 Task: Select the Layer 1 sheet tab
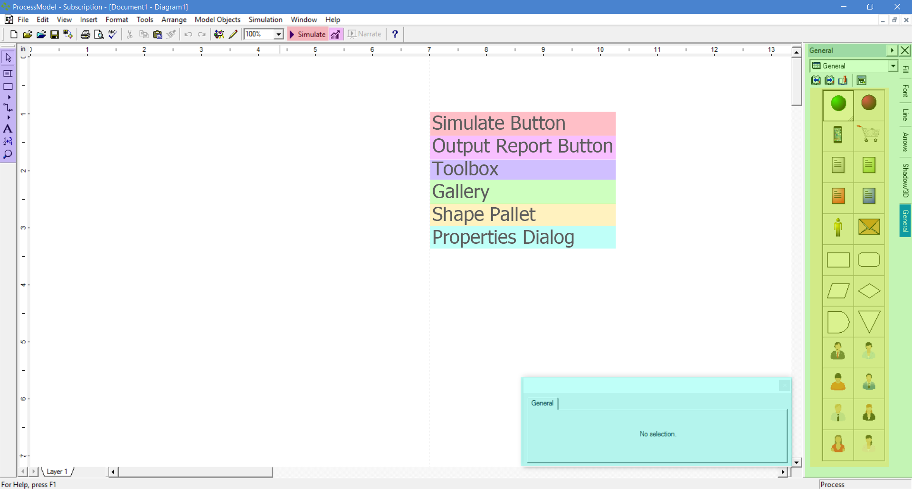pos(57,471)
